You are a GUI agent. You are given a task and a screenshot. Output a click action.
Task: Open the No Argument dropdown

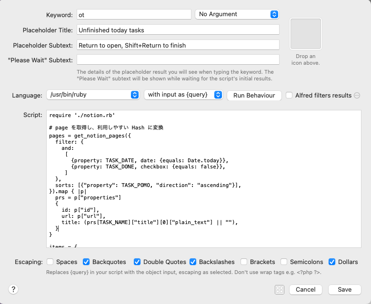pyautogui.click(x=237, y=14)
